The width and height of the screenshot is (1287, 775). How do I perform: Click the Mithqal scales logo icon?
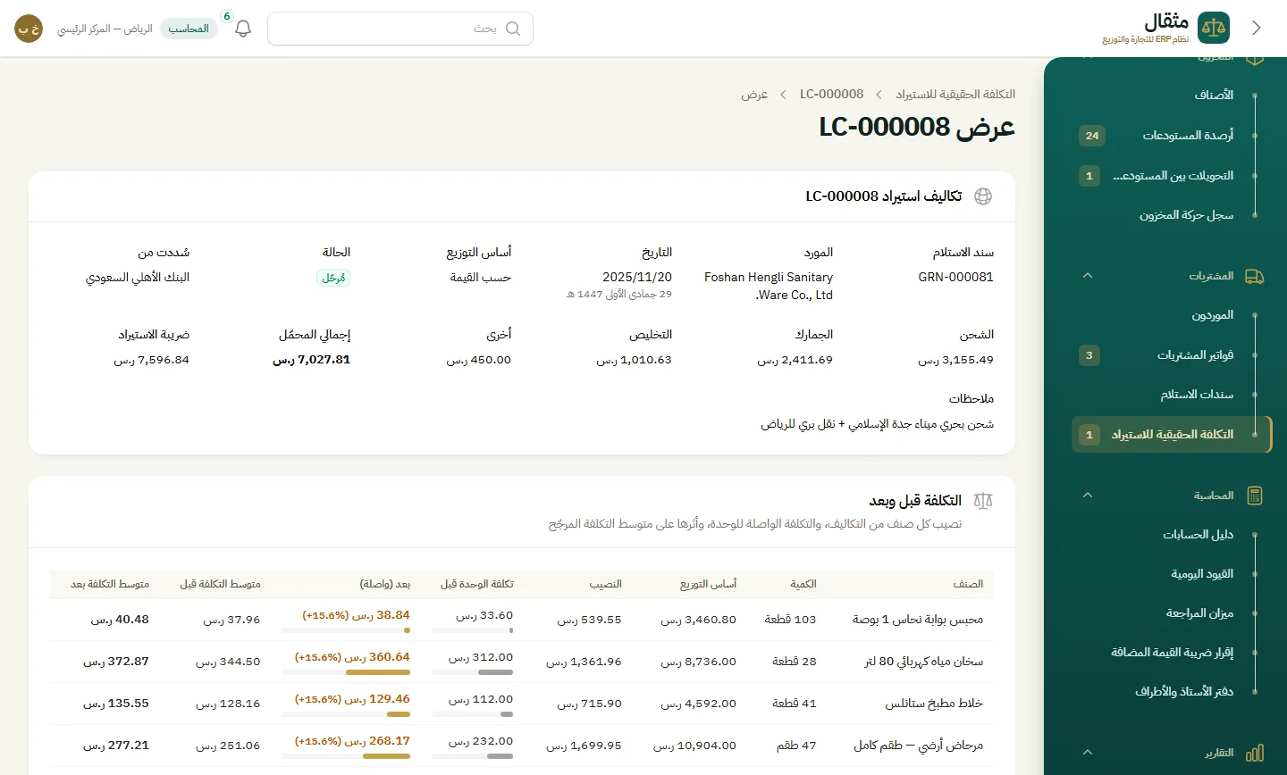[x=1214, y=28]
